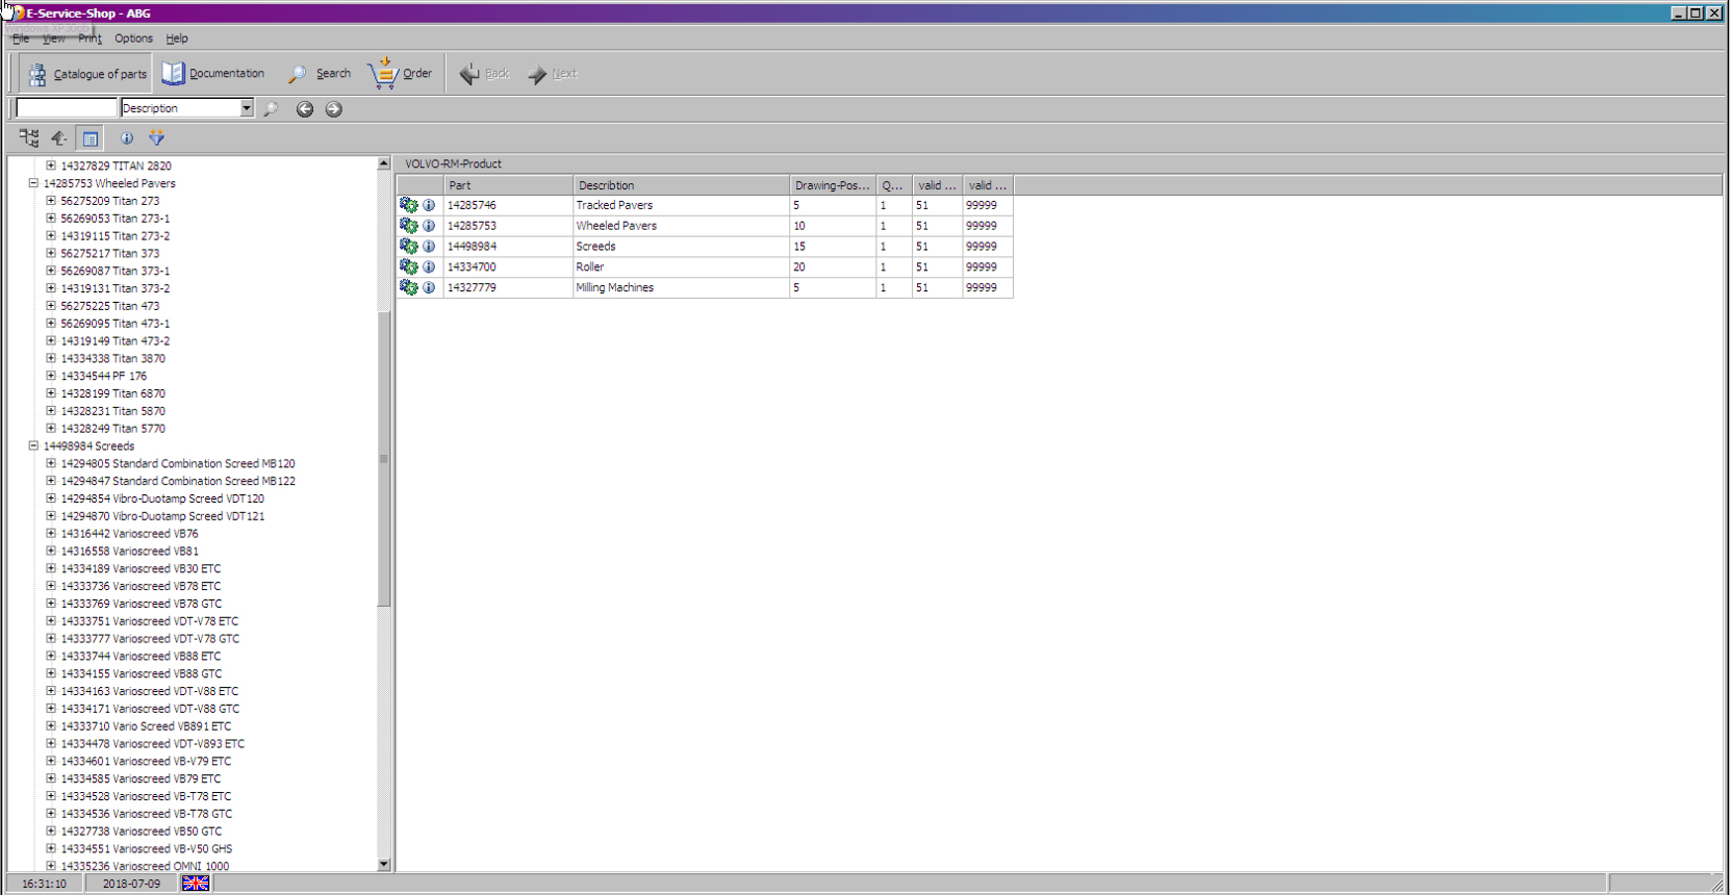Open the Catalogue of parts view

[87, 74]
